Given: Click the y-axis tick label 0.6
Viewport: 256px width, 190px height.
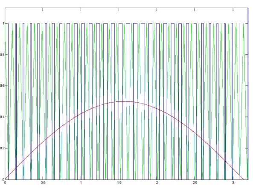Looking at the screenshot, I should pos(2,86).
